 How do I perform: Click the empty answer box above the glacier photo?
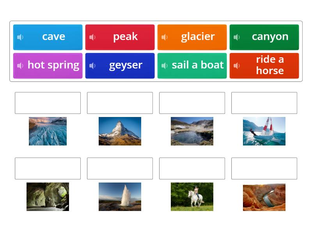tap(48, 103)
